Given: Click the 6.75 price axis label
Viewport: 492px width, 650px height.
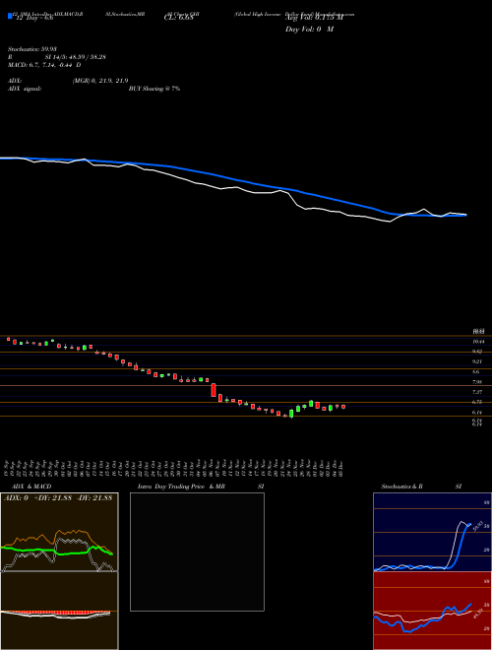Looking at the screenshot, I should [x=477, y=402].
